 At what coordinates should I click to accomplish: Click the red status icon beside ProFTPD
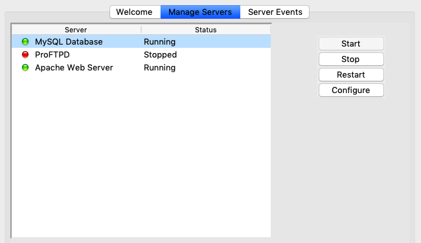pyautogui.click(x=25, y=55)
